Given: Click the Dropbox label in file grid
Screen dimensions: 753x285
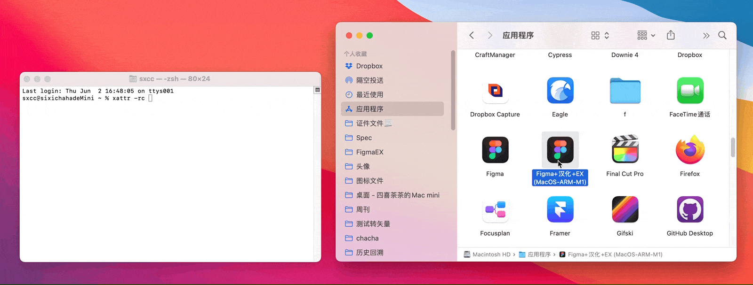Looking at the screenshot, I should coord(690,55).
